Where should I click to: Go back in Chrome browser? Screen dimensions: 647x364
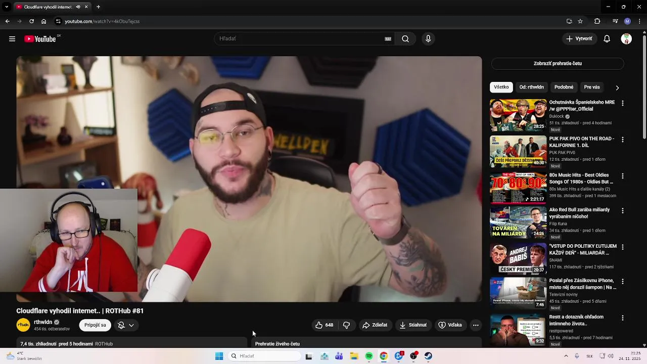[7, 21]
